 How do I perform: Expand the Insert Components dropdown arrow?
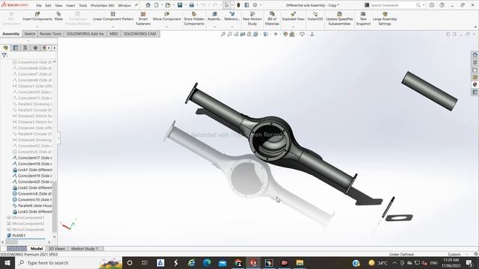(37, 27)
